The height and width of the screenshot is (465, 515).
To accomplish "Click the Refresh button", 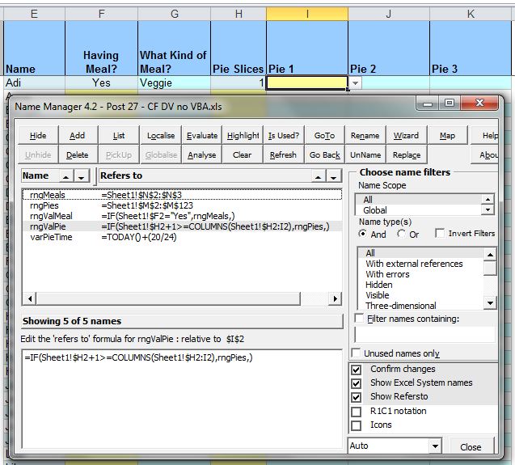I will coord(284,154).
